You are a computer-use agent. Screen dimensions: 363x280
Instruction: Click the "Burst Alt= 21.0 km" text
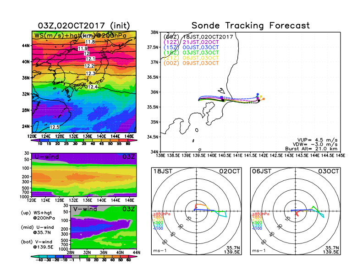point(311,149)
